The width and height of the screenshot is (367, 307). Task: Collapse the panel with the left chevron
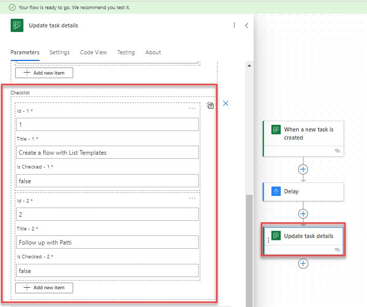click(x=247, y=25)
